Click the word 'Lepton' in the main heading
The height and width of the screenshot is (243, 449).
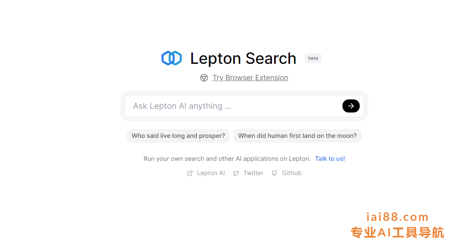coord(215,59)
